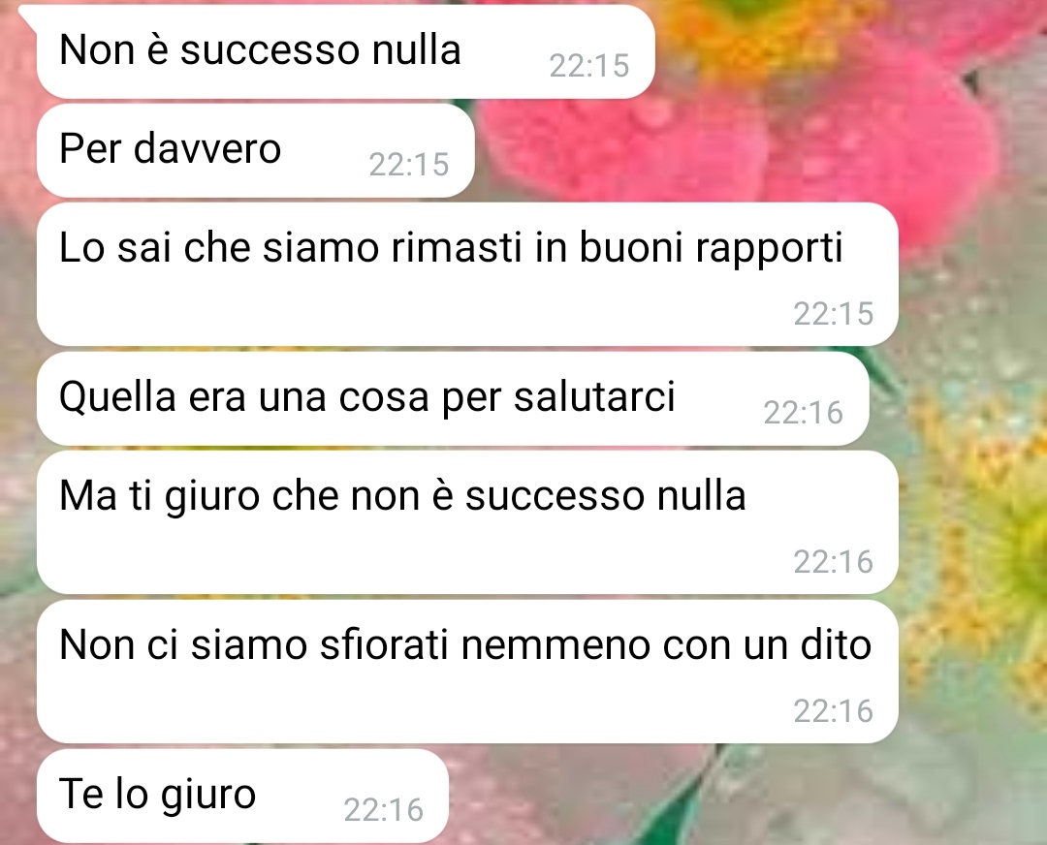This screenshot has height=845, width=1047.
Task: Tap 'Non ci siamo sfiorati nemmeno con un dito'
Action: click(x=467, y=672)
